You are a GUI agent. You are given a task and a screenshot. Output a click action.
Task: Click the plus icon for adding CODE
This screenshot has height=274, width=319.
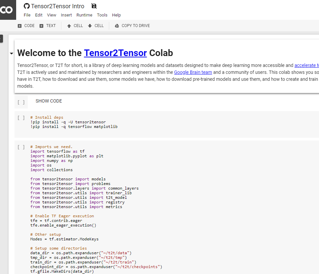[19, 26]
